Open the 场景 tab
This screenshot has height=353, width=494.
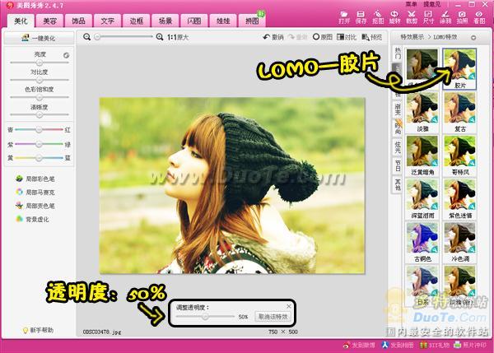tap(165, 21)
